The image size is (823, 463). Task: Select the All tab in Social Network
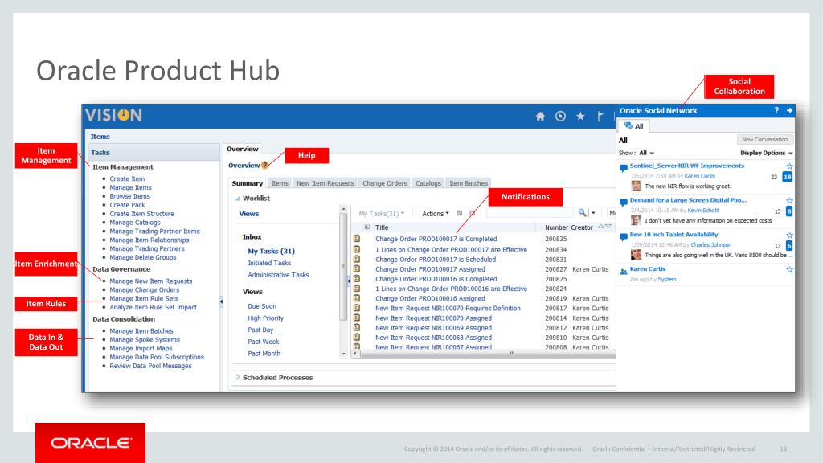(633, 126)
